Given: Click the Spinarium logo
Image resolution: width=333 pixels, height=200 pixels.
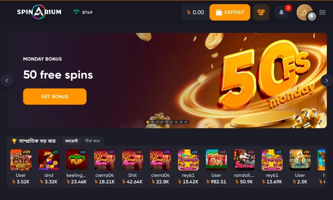Looking at the screenshot, I should pyautogui.click(x=39, y=12).
